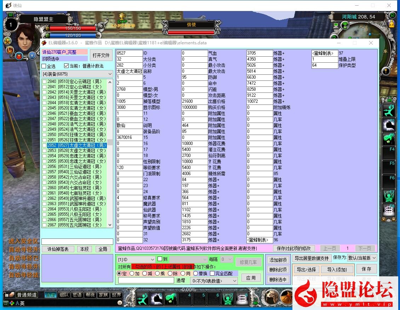
Task: Open the [4]:装备(6875) category dropdown
Action: [x=76, y=74]
